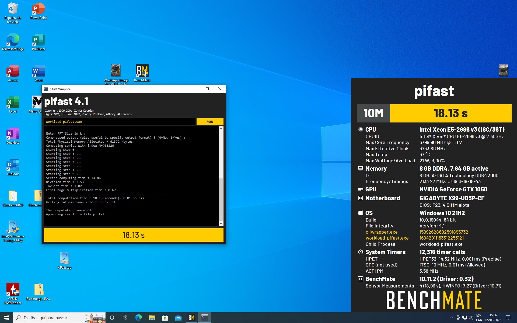Open the Outlook desktop shortcut
This screenshot has width=517, height=323.
tap(13, 167)
